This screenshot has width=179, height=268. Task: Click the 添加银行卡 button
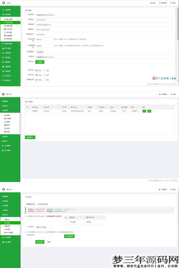tap(30, 137)
